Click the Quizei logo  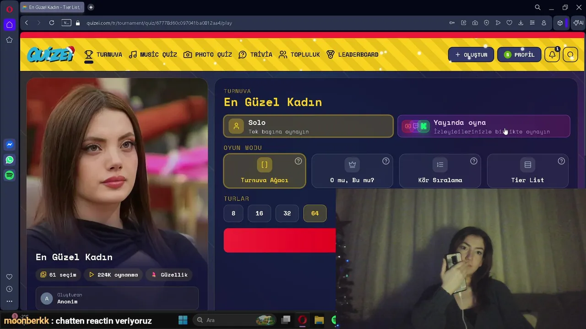pyautogui.click(x=51, y=54)
